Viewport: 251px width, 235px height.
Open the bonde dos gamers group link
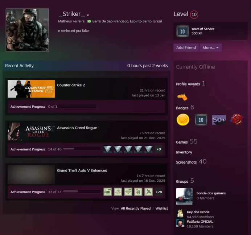pyautogui.click(x=211, y=193)
